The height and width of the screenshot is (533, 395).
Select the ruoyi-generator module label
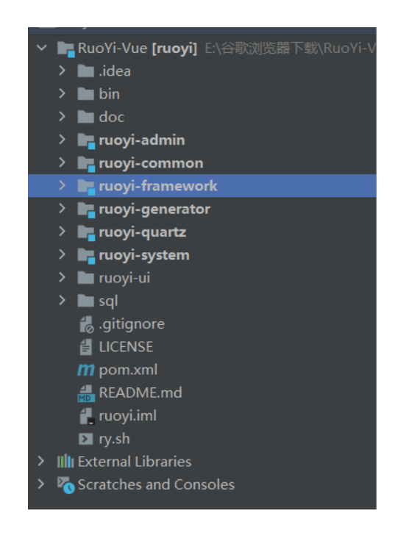[154, 210]
